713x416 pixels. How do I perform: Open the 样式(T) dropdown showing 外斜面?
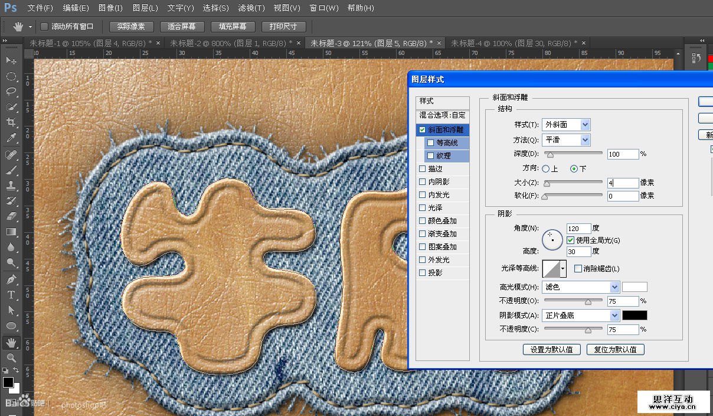point(566,125)
